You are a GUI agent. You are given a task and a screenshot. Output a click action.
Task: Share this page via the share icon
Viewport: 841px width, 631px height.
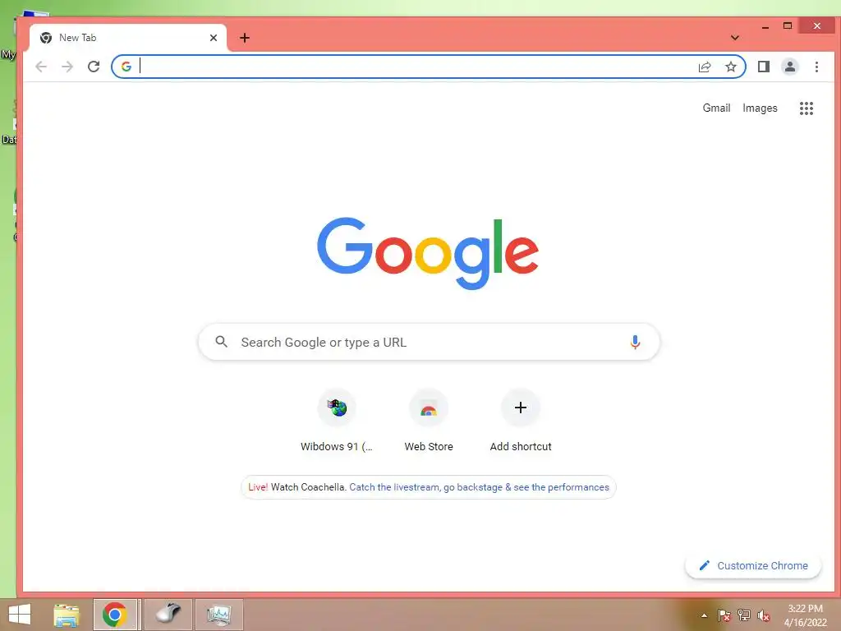pos(705,67)
